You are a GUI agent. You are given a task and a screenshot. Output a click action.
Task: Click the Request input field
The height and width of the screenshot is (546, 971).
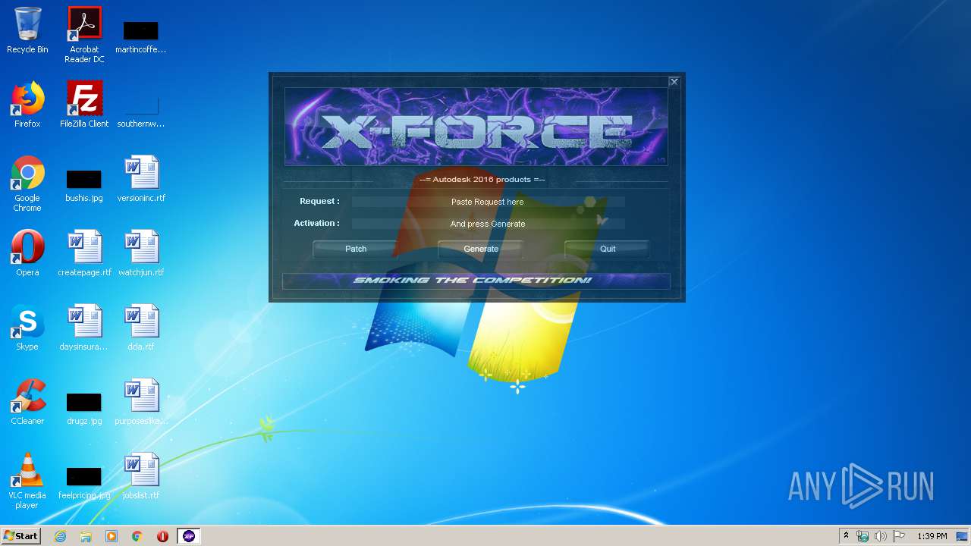pyautogui.click(x=488, y=202)
